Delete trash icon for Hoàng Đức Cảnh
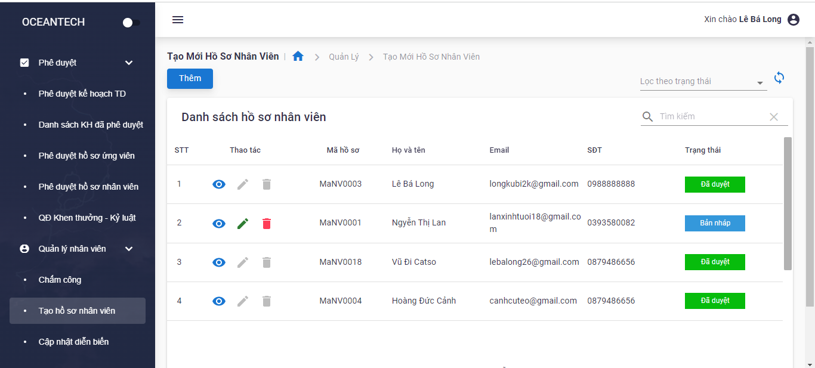Image resolution: width=815 pixels, height=368 pixels. 267,301
